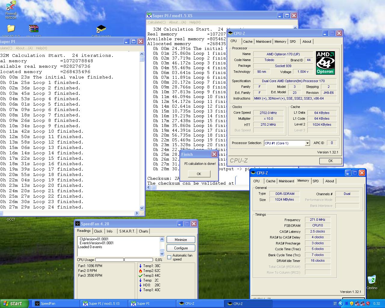Viewport: 385px width, 308px height.
Task: Open Calculate menu in Super PI mod1.5
Action: pyautogui.click(x=156, y=22)
